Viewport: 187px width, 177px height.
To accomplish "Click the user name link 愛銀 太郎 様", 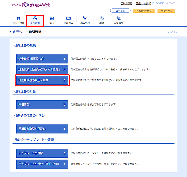I will [143, 3].
